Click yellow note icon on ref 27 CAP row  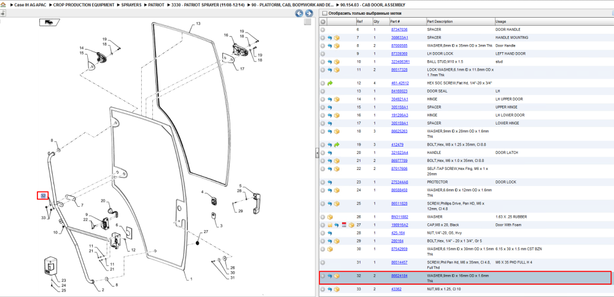(x=330, y=225)
